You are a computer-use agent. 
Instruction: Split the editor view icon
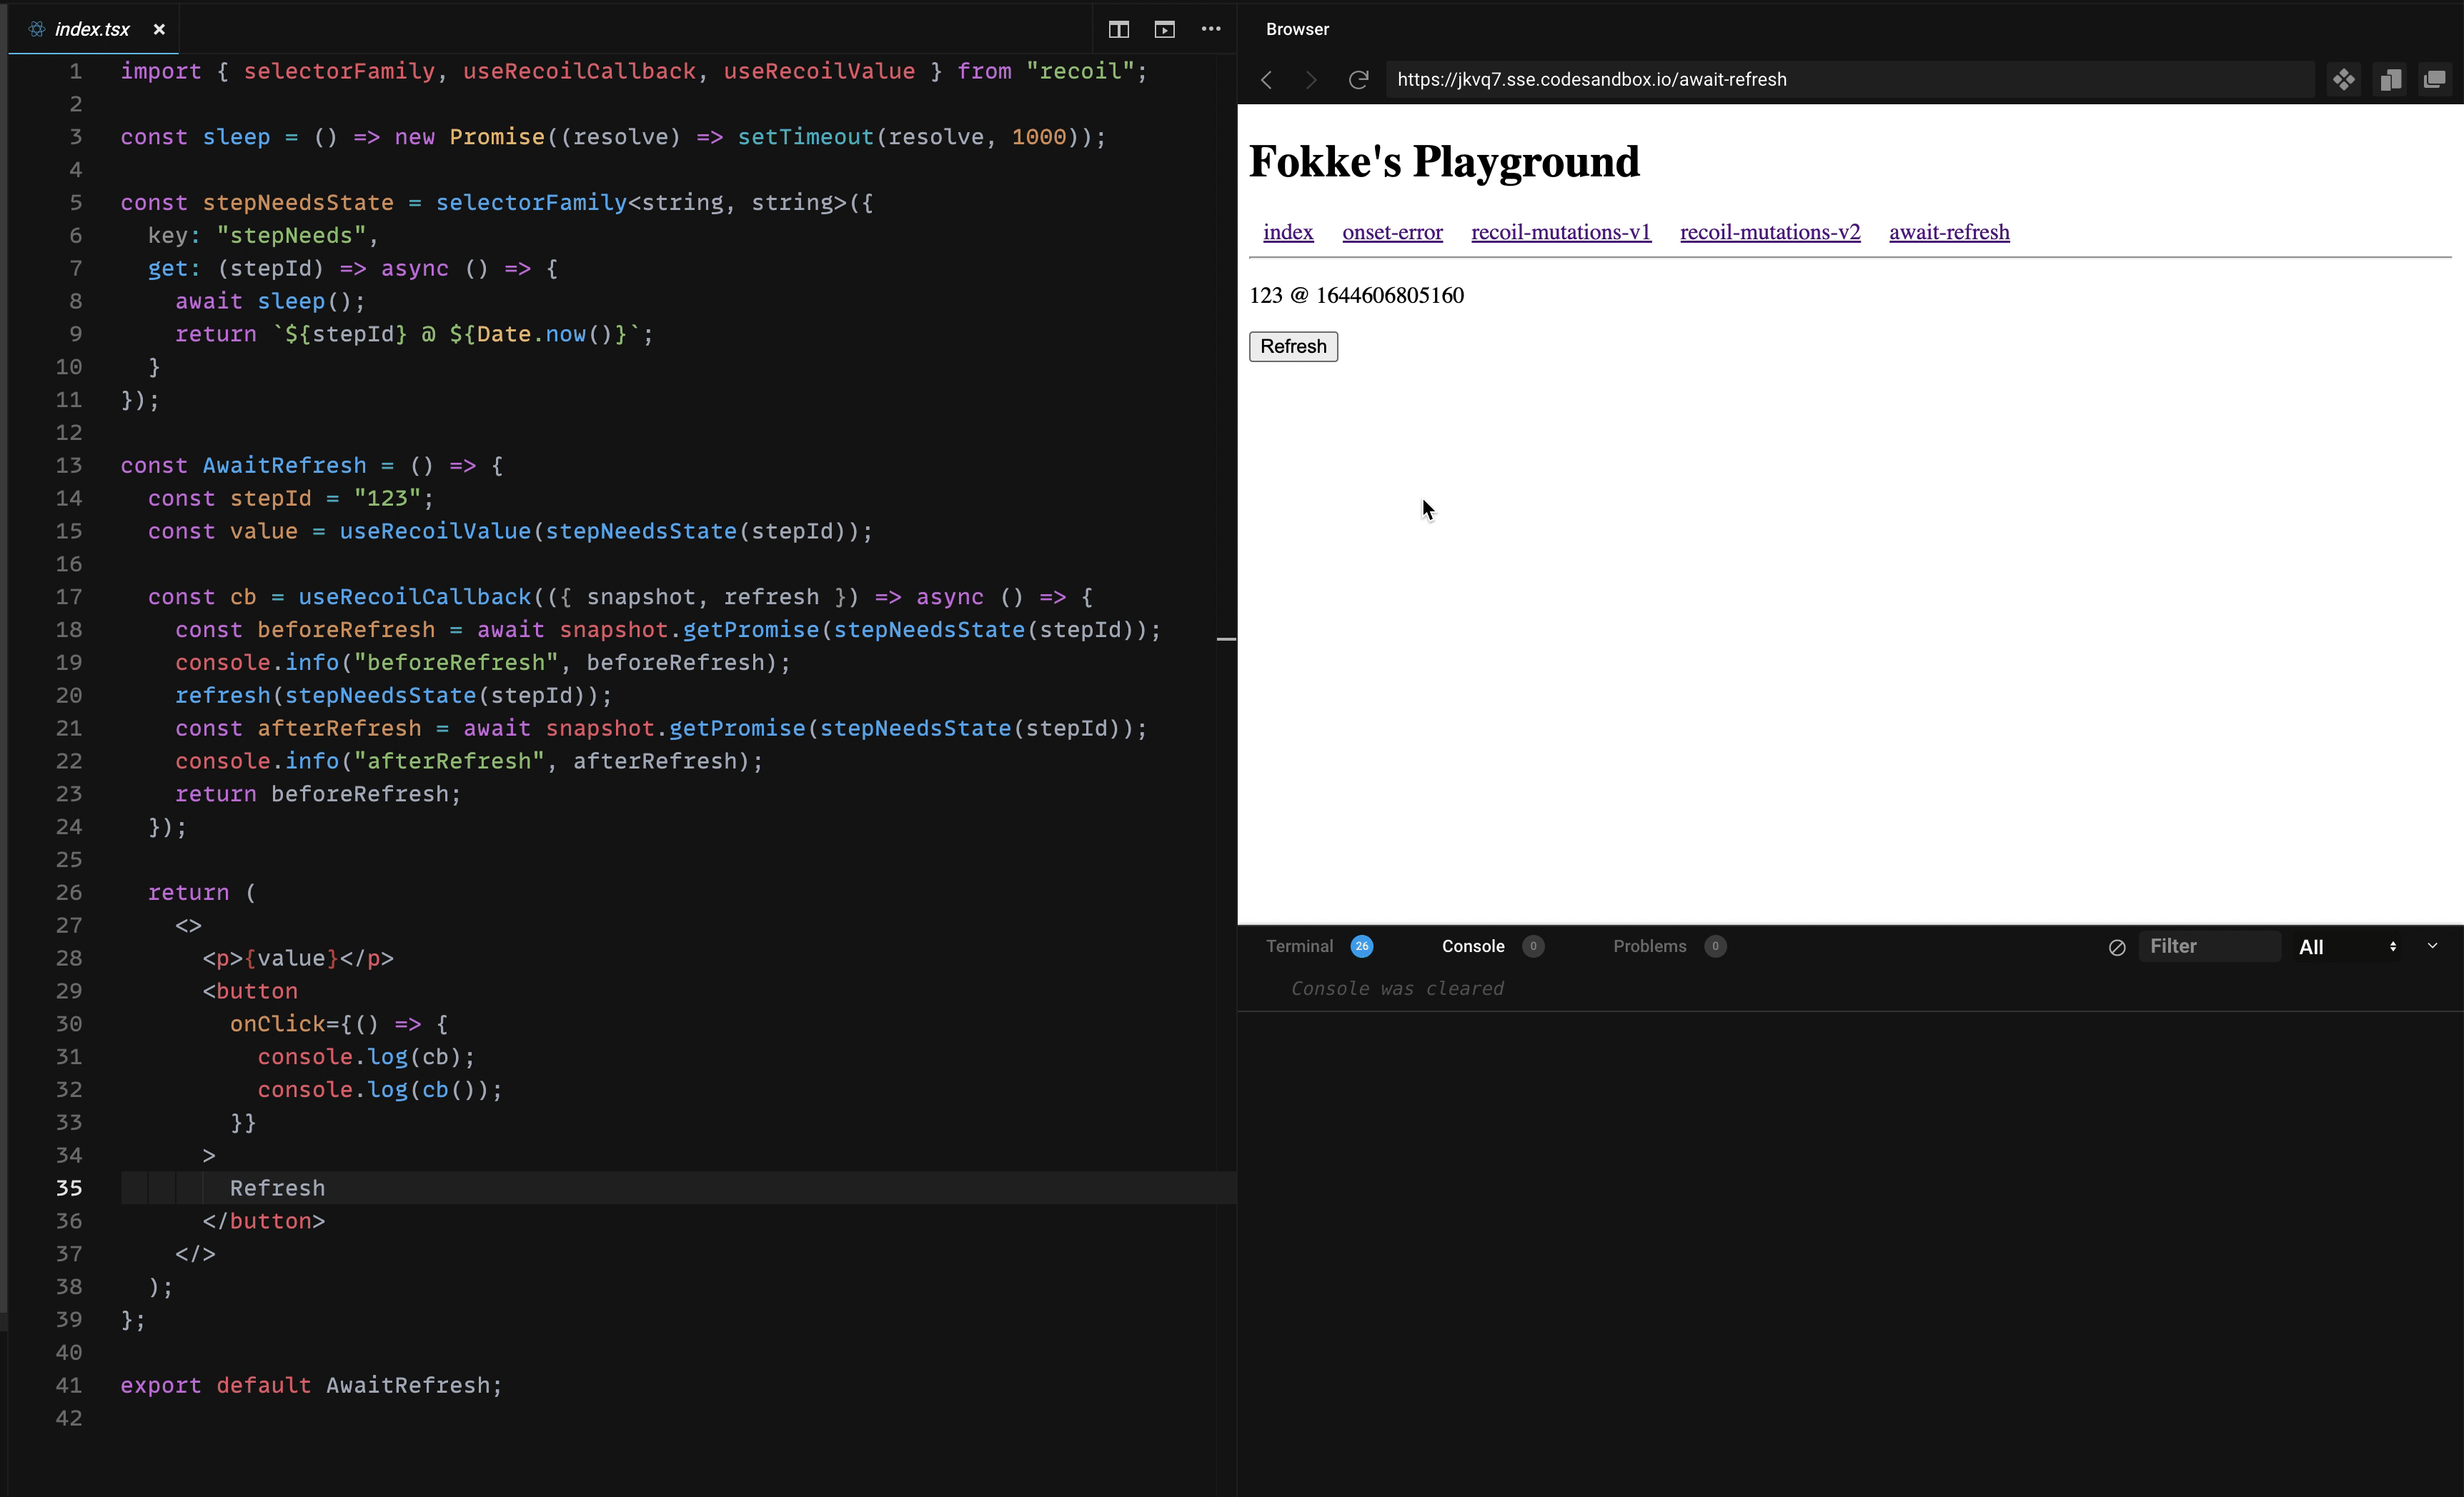(x=1118, y=29)
